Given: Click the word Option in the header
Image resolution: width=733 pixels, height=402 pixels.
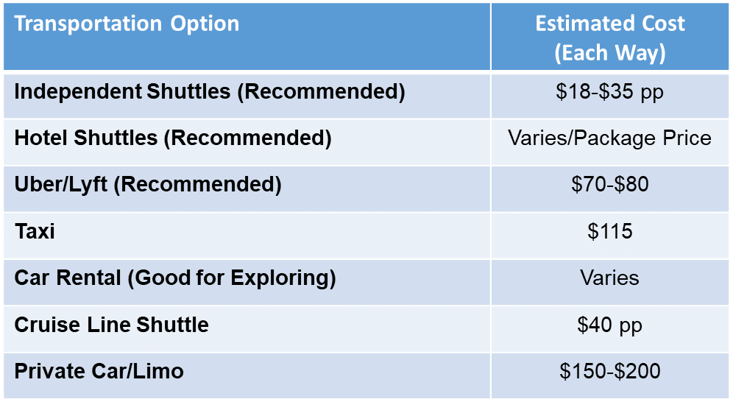Looking at the screenshot, I should [x=205, y=24].
